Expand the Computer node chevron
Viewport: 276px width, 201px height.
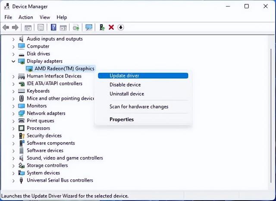[x=13, y=47]
